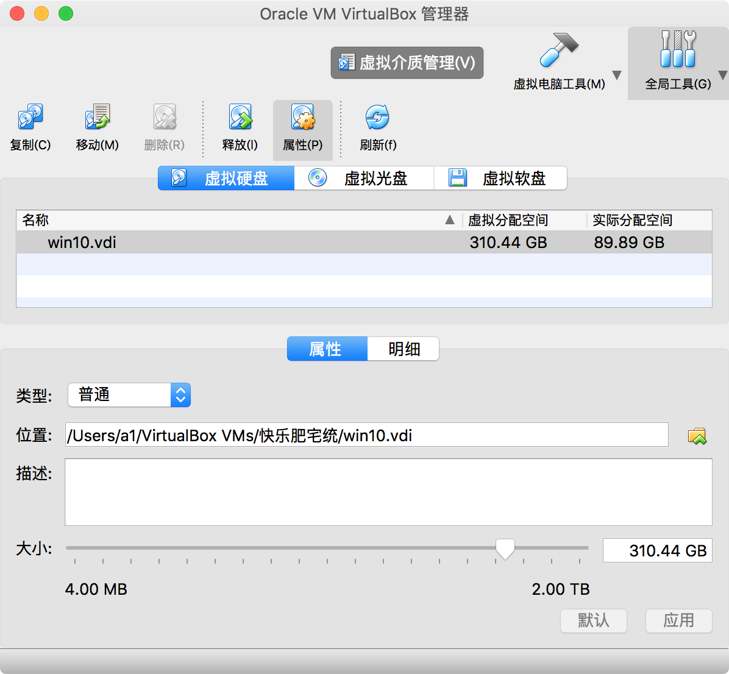This screenshot has height=674, width=729.
Task: Click the 310.44 GB cell in win10.vdi row
Action: (508, 242)
